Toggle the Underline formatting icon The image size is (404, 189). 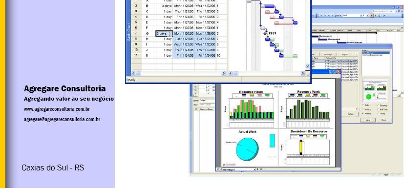point(379,16)
